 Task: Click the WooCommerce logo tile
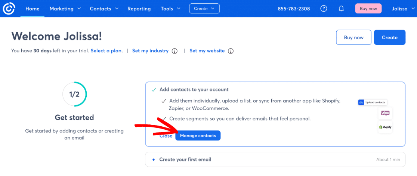[385, 113]
